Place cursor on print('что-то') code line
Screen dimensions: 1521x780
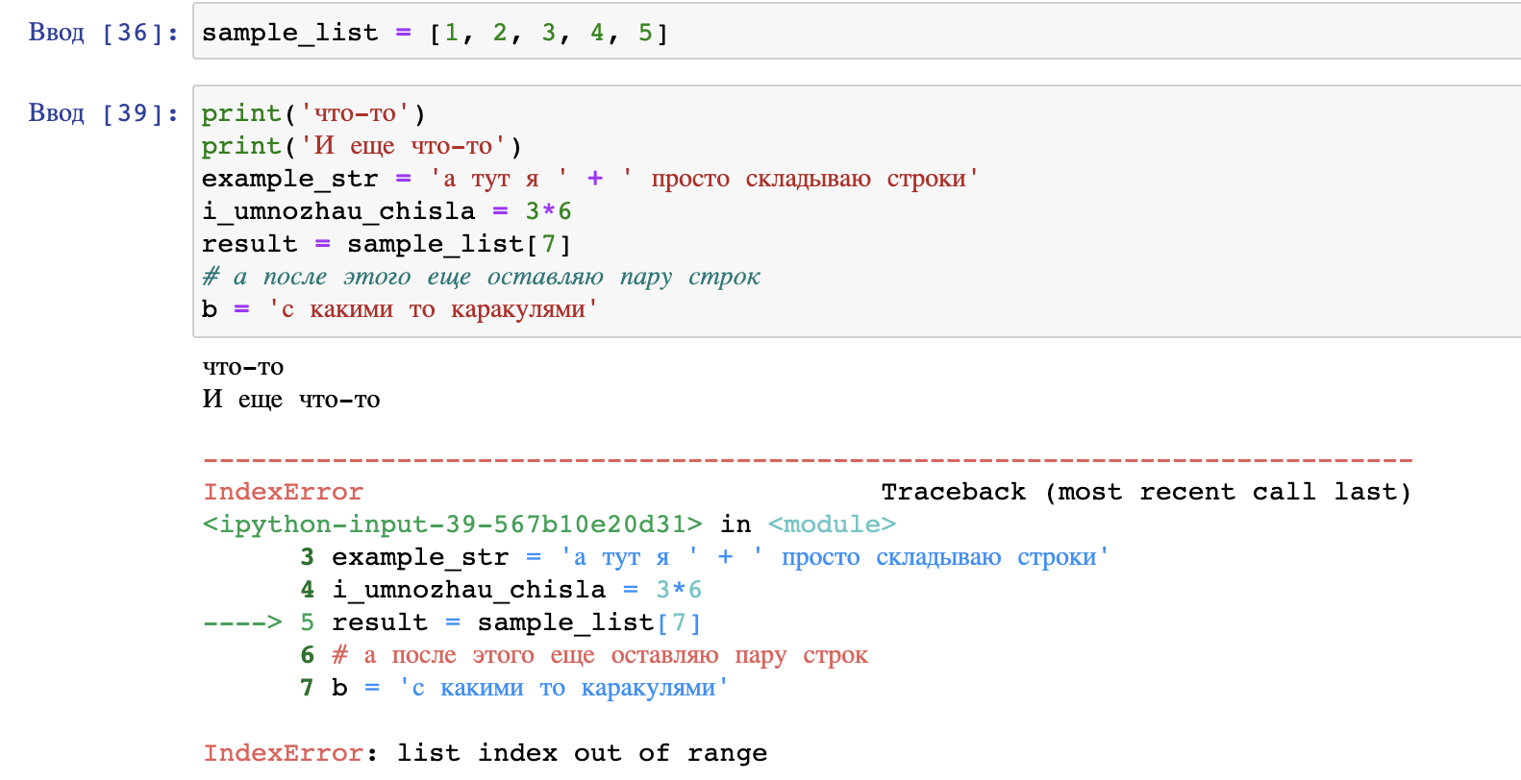[312, 113]
